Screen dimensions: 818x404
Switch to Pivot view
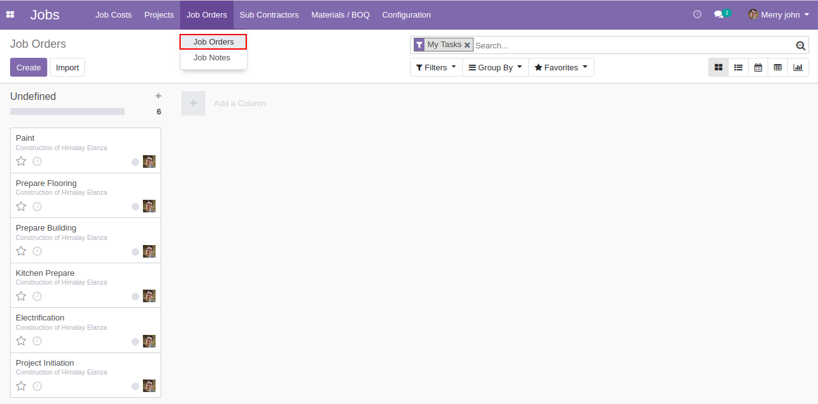pos(778,67)
